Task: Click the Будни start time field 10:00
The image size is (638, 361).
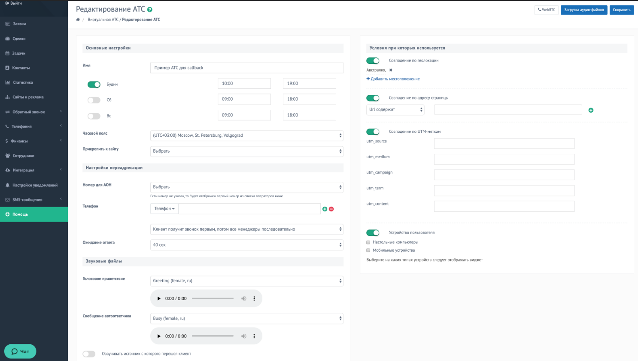Action: (x=244, y=84)
